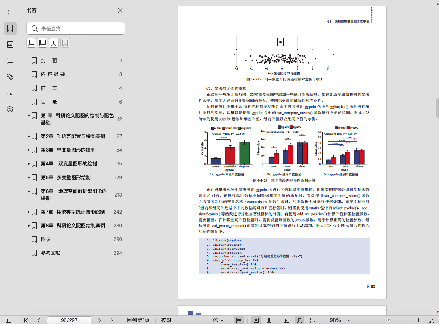Enter fullscreen mode
Screen dimensions: 439x324
[x=432, y=320]
